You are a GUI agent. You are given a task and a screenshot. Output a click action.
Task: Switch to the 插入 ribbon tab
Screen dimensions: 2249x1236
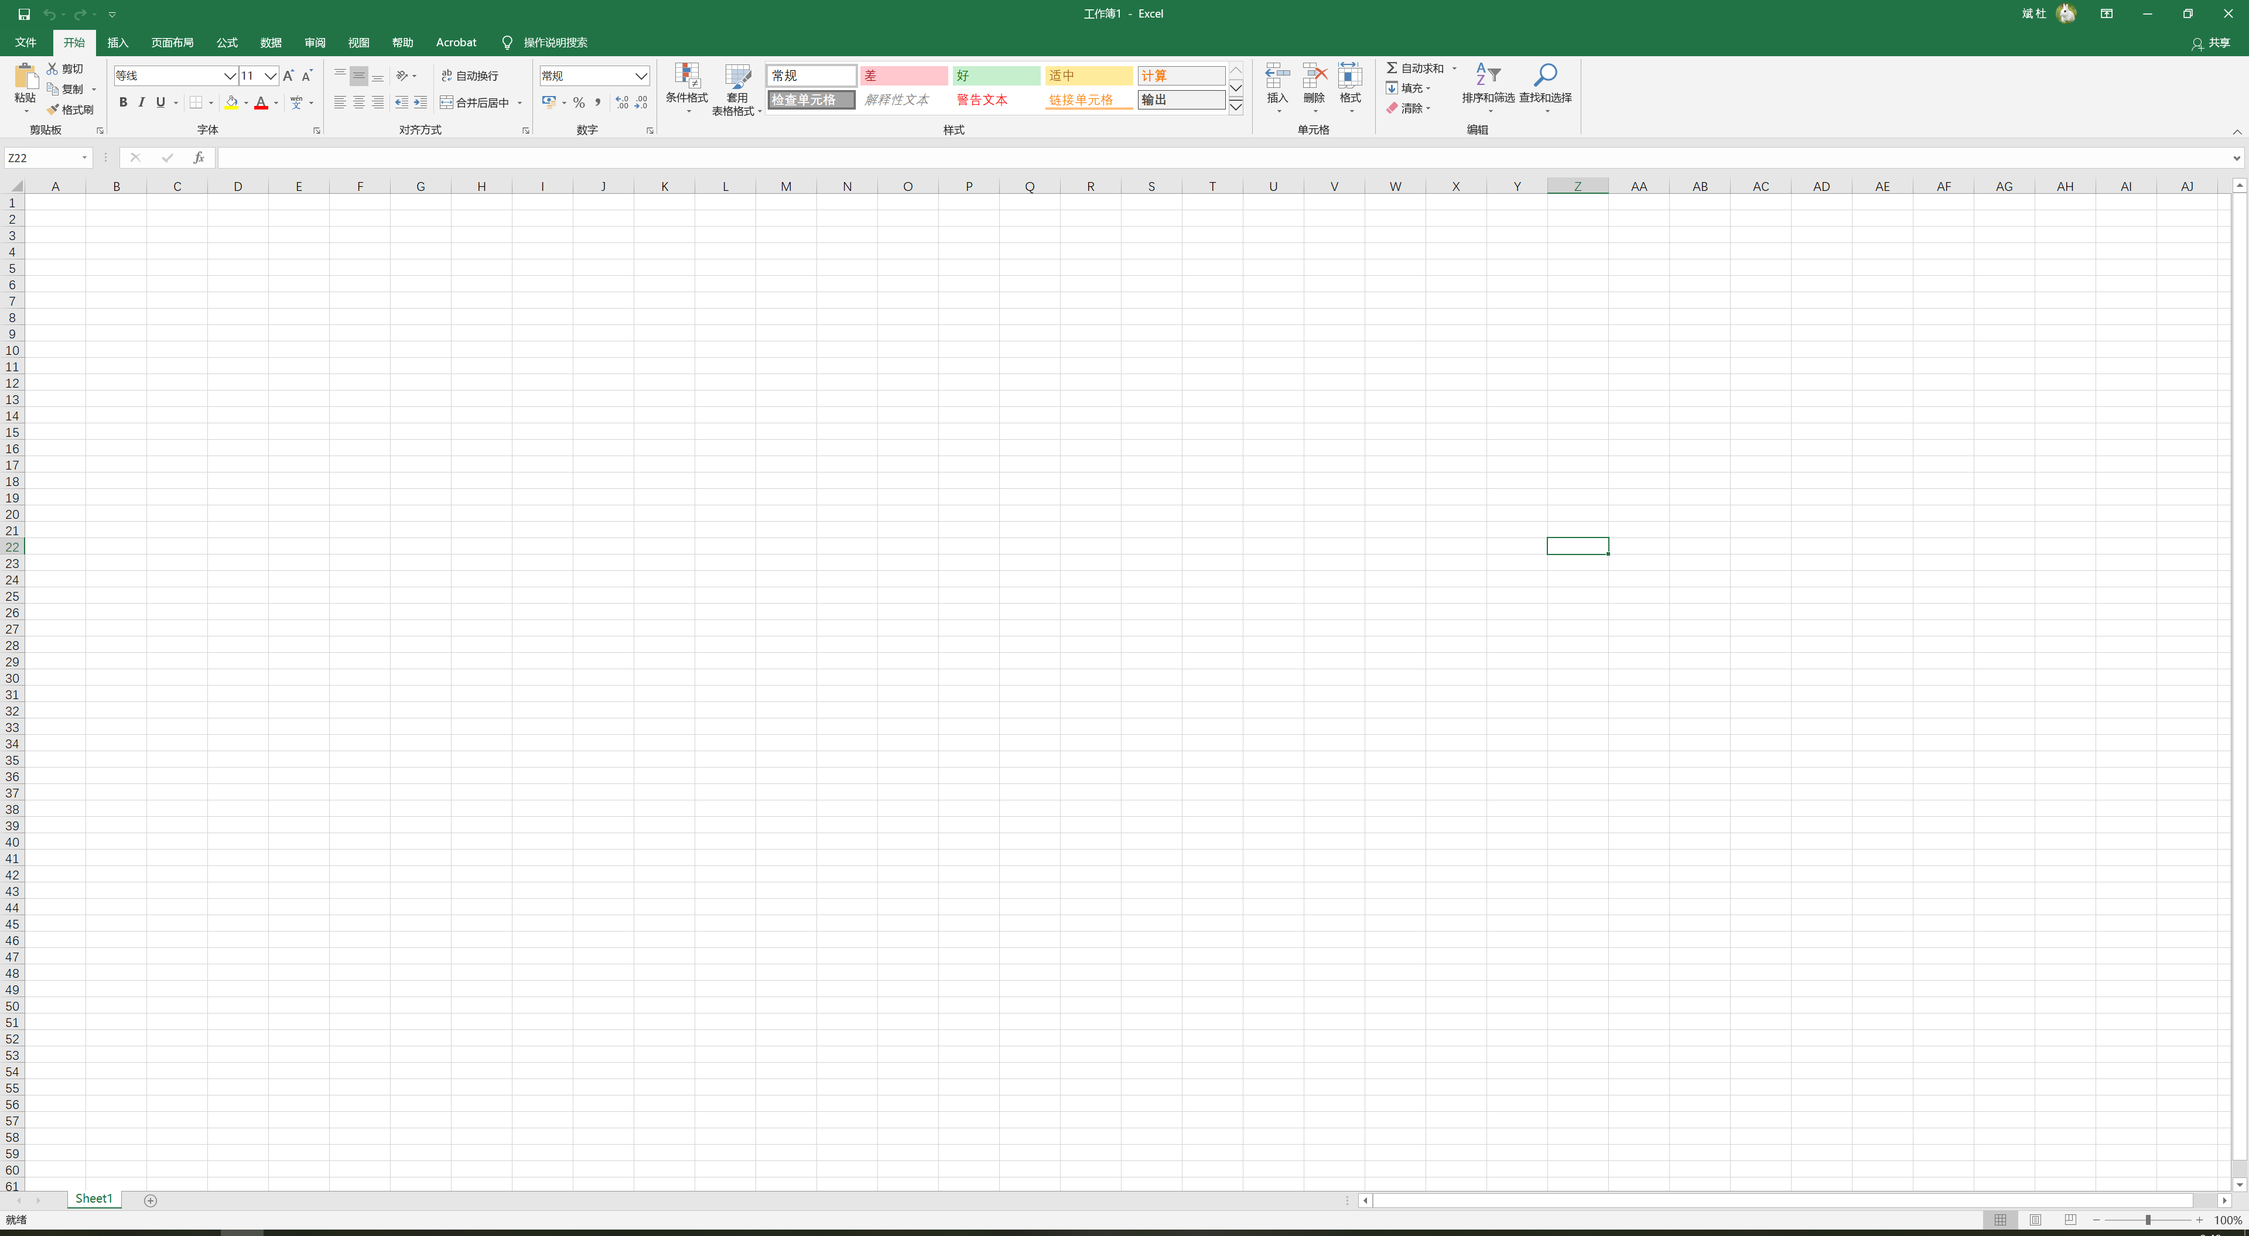click(117, 43)
